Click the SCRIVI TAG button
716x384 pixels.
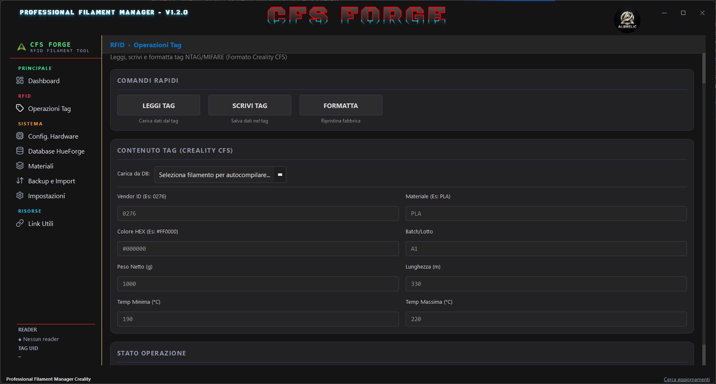250,105
